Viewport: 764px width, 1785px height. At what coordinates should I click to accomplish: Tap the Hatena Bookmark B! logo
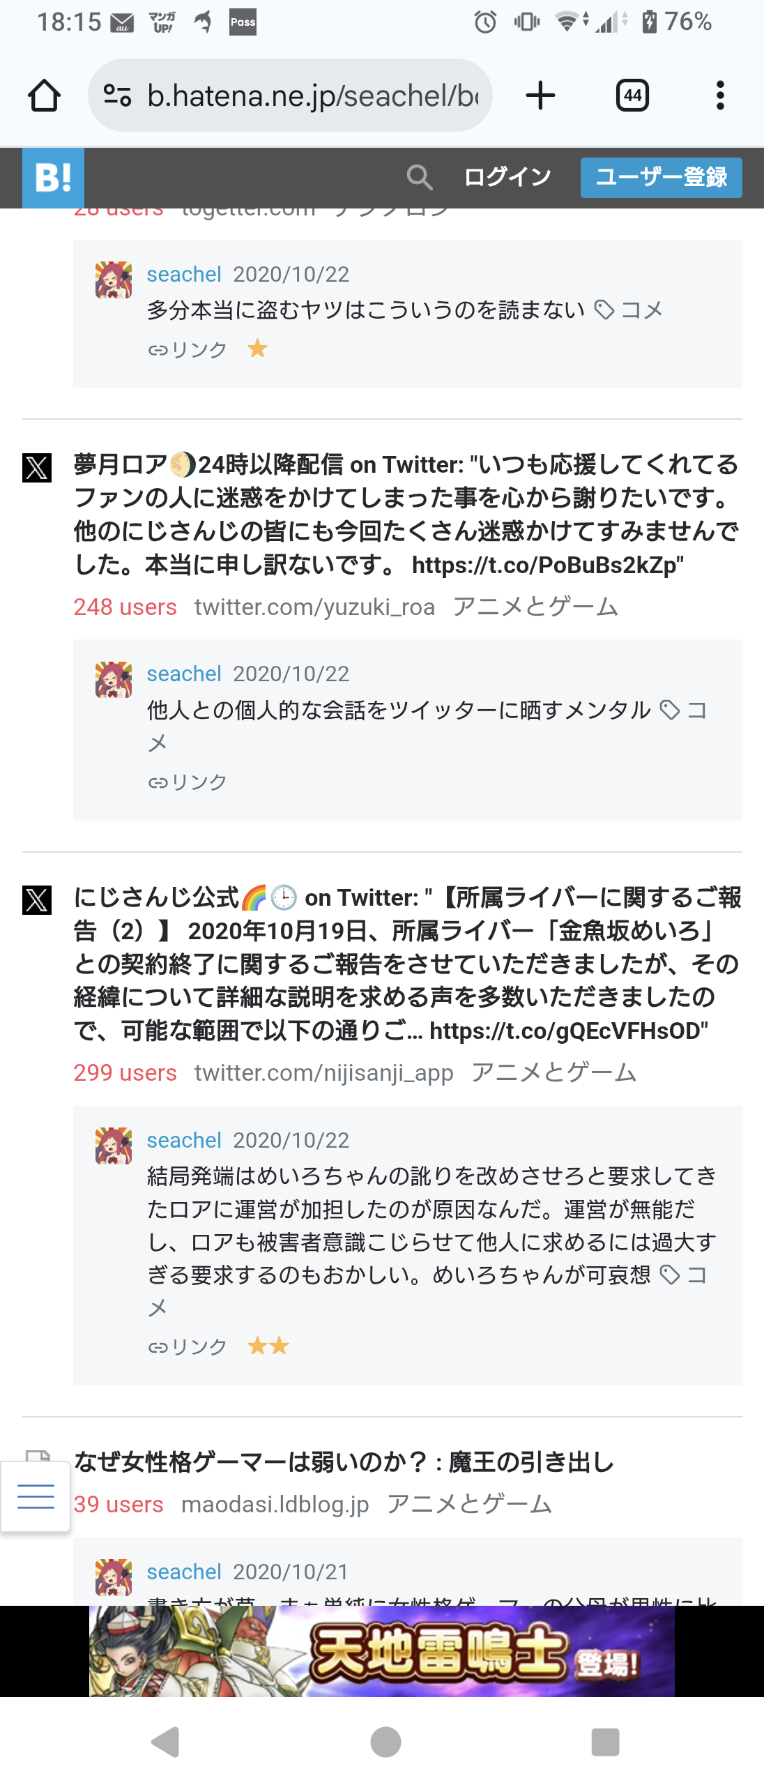(53, 178)
